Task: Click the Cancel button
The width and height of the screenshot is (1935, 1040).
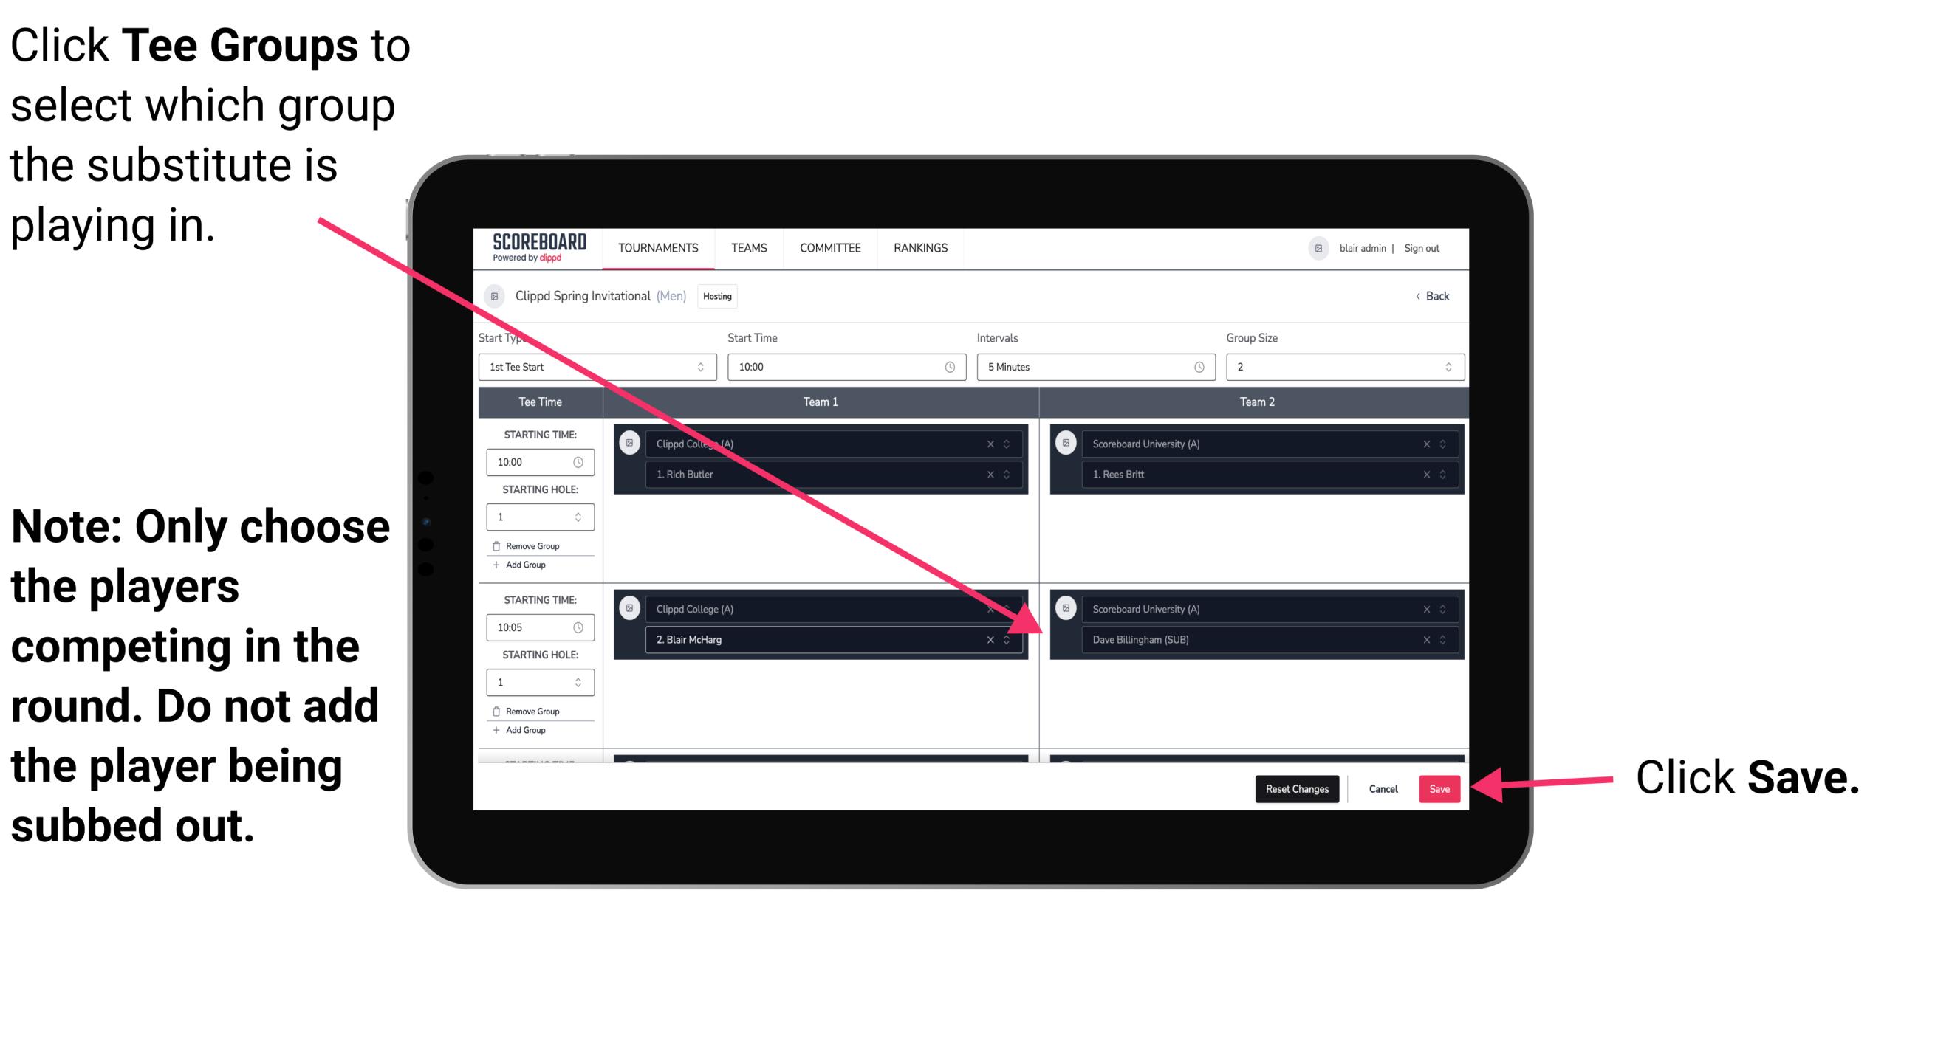Action: [x=1384, y=788]
